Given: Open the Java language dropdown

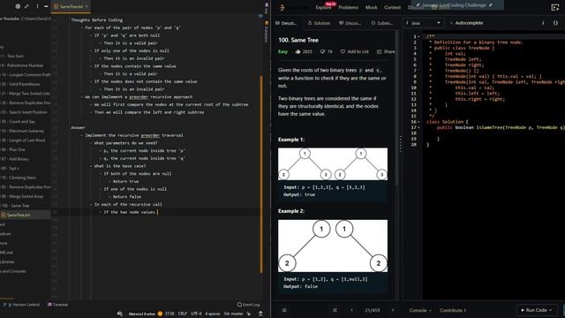Looking at the screenshot, I should [x=424, y=23].
